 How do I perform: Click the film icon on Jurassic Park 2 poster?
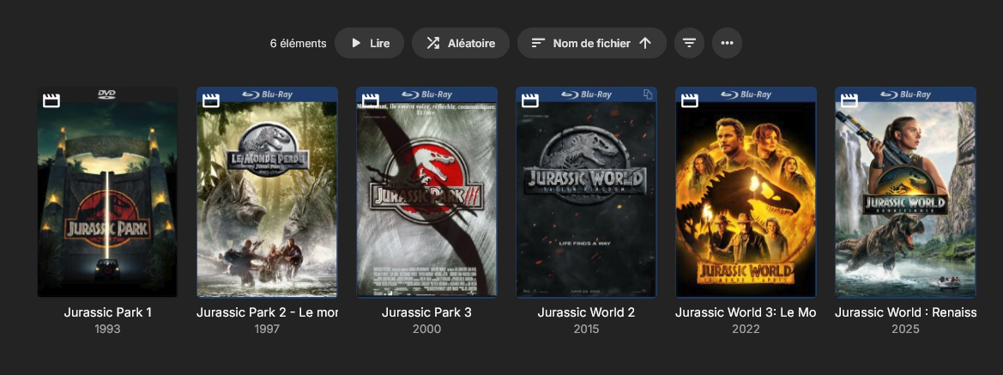(x=211, y=100)
